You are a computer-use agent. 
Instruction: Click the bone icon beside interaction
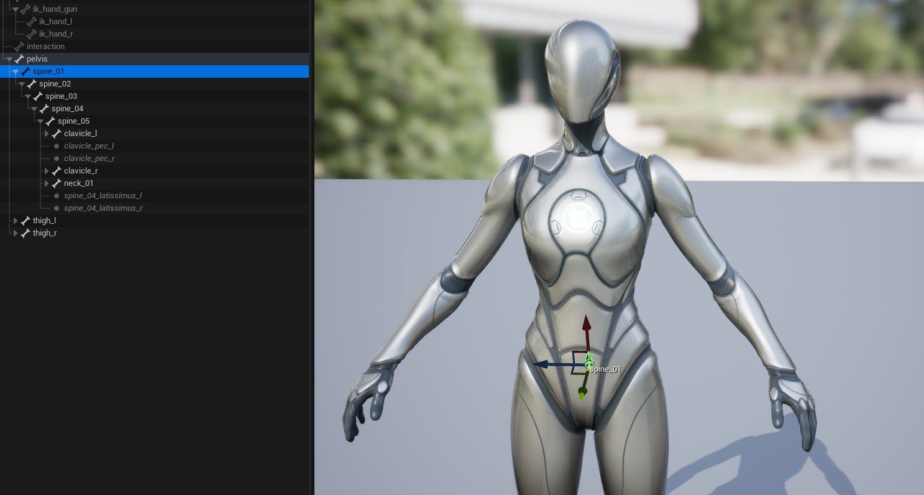pyautogui.click(x=19, y=47)
